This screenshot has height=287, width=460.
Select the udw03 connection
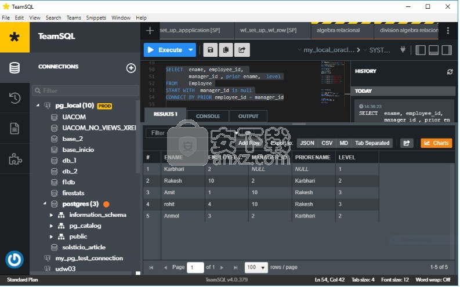click(66, 269)
